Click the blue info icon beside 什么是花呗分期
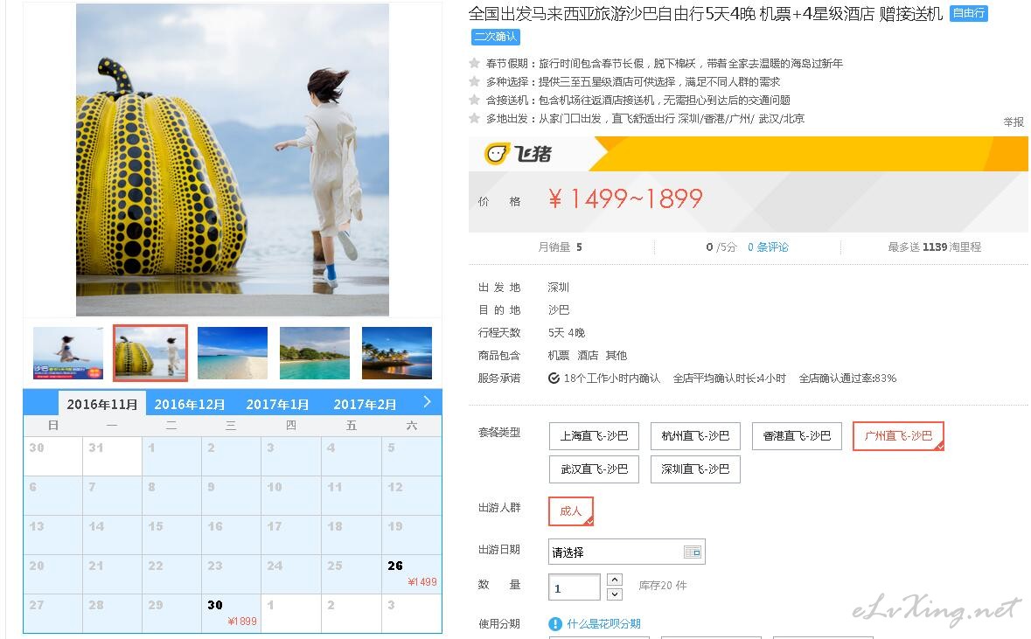1031x639 pixels. [x=555, y=624]
